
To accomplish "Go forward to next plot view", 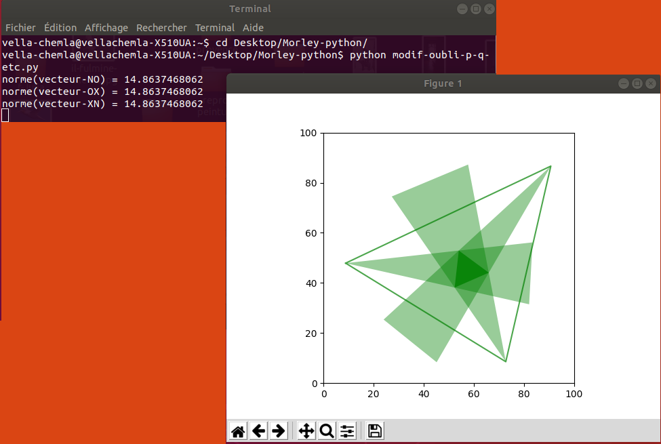I will coord(278,431).
